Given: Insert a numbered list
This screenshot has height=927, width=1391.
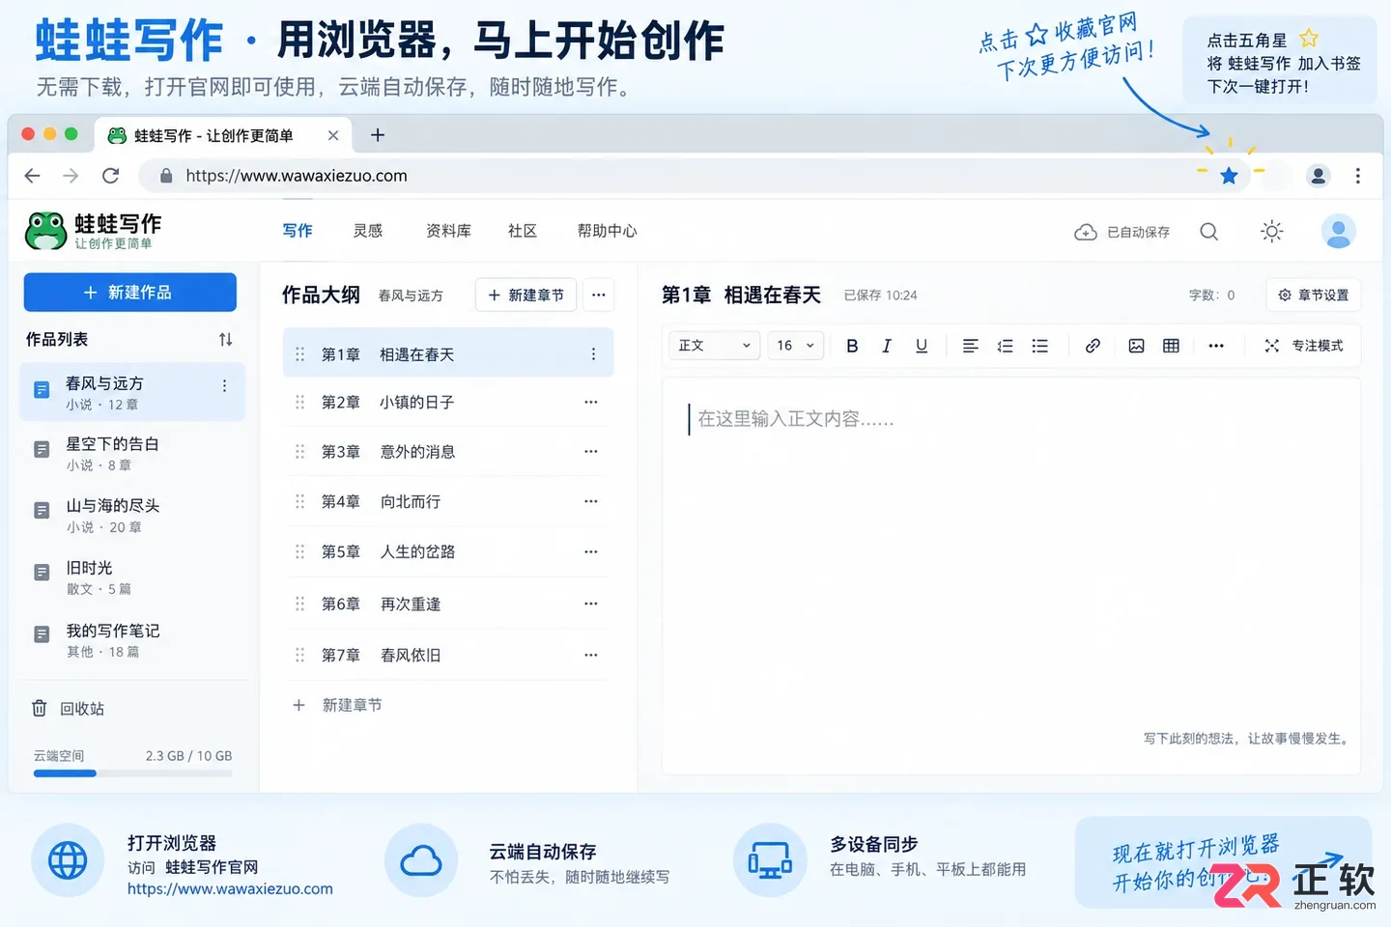Looking at the screenshot, I should click(x=1005, y=346).
